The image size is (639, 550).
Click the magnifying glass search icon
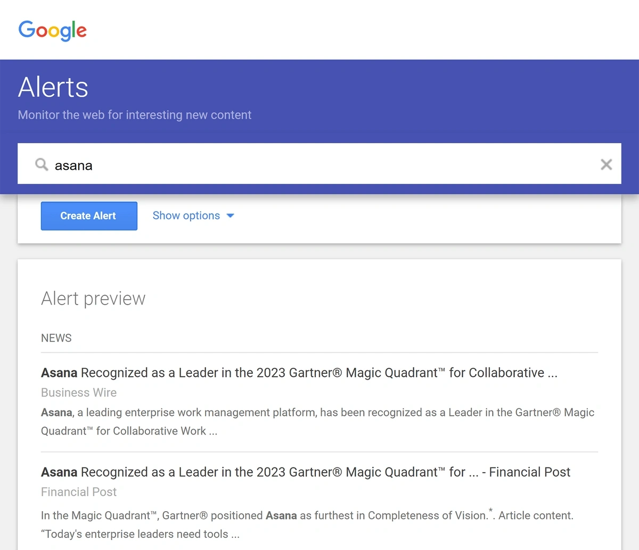tap(42, 164)
